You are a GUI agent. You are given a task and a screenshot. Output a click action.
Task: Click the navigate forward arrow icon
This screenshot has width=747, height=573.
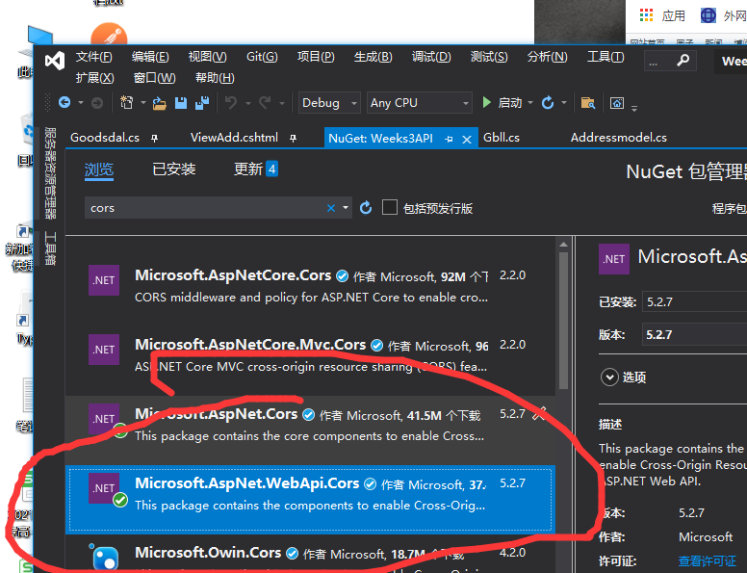point(97,103)
